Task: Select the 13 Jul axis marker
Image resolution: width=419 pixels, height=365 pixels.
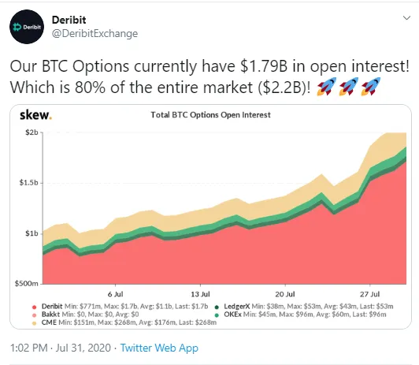Action: click(x=200, y=294)
